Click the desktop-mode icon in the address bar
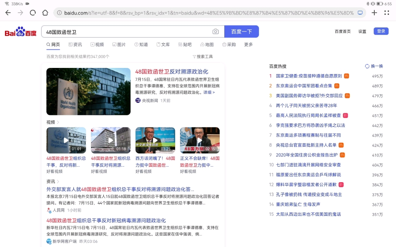This screenshot has height=247, width=396. pyautogui.click(x=360, y=12)
